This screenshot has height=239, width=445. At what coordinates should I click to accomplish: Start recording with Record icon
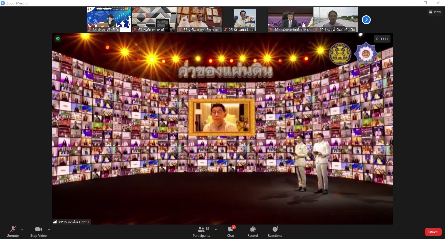[x=253, y=231]
